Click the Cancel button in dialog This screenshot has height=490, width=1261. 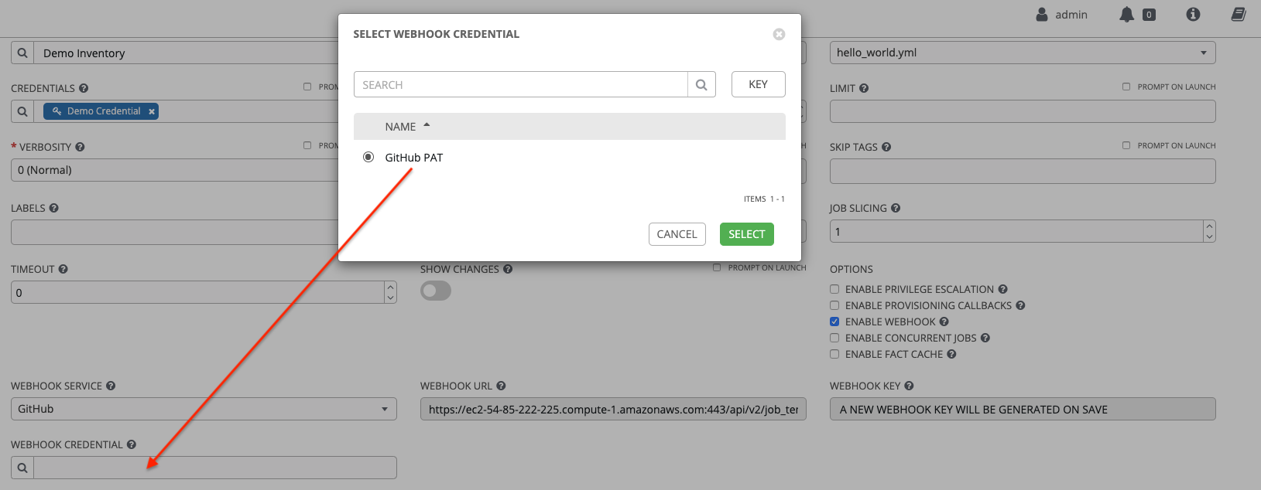[677, 234]
